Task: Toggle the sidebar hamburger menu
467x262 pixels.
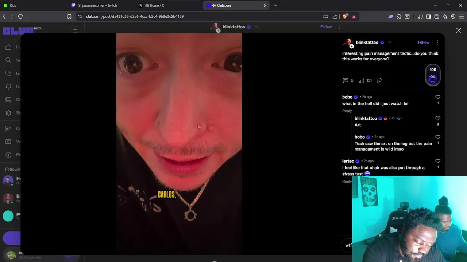Action: pyautogui.click(x=76, y=31)
